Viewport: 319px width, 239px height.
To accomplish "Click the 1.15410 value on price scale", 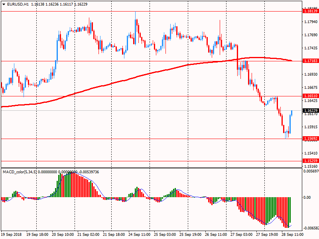I will point(310,153).
